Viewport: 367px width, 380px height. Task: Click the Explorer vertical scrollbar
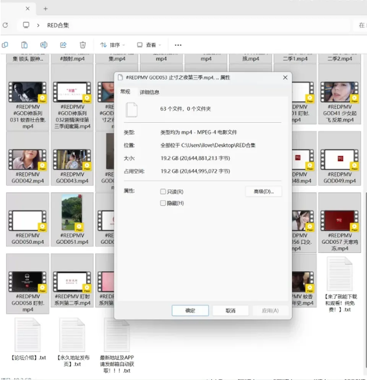[x=366, y=280]
